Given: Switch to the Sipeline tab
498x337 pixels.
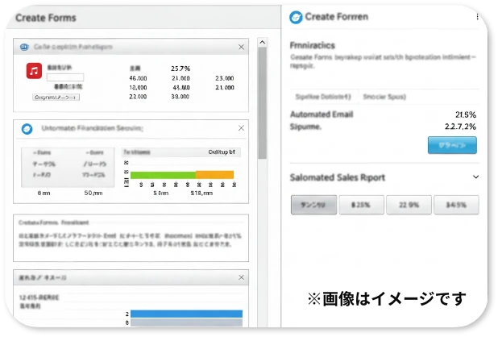Looking at the screenshot, I should [322, 97].
